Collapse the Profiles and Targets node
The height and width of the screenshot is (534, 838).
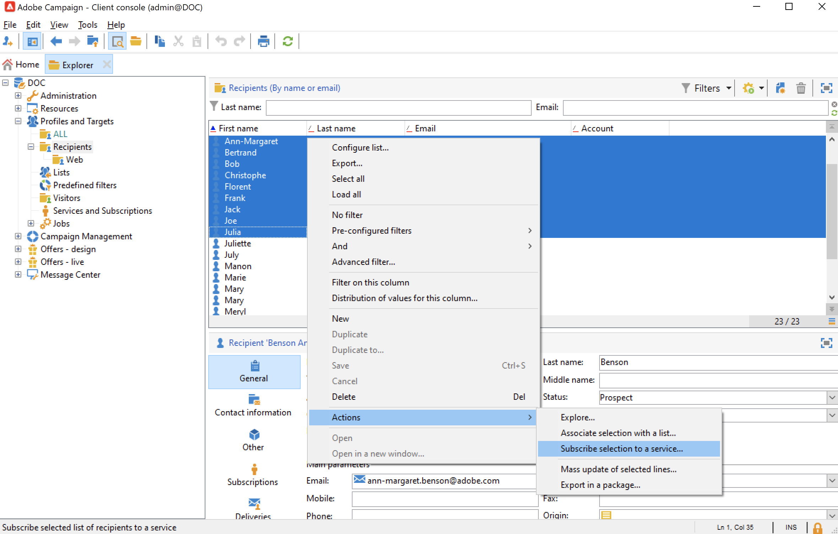coord(18,121)
